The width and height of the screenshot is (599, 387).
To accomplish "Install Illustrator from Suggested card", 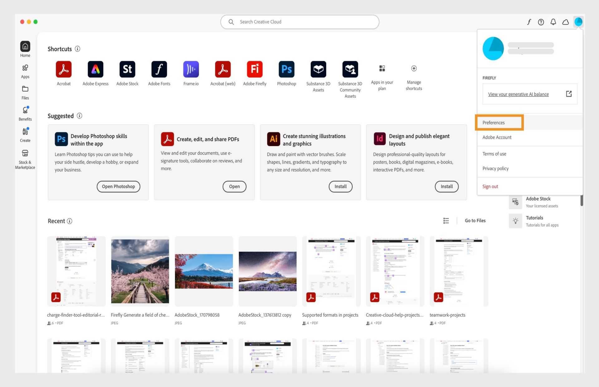I will click(x=340, y=186).
